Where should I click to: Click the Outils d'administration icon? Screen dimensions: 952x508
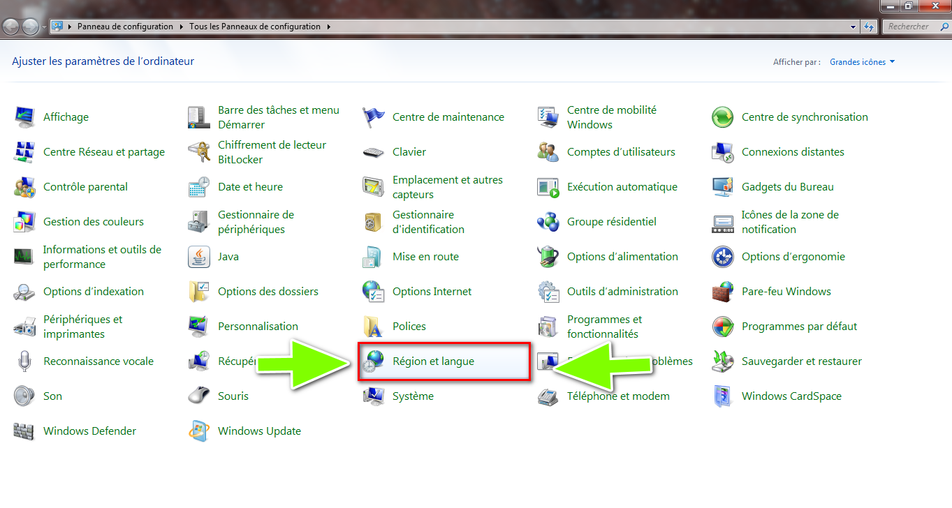(x=548, y=292)
